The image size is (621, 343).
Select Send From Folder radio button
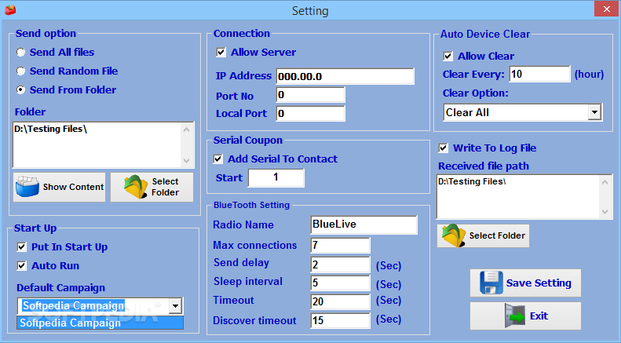click(x=20, y=90)
